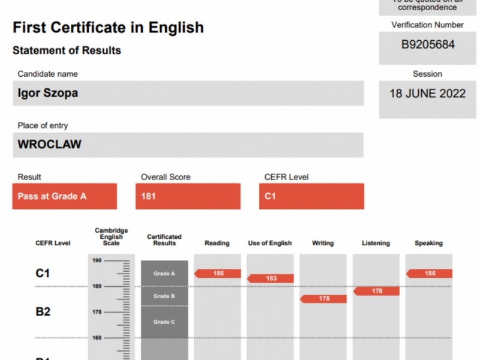This screenshot has height=360, width=480.
Task: Click the 'Statement of Results' subtitle
Action: pos(67,50)
